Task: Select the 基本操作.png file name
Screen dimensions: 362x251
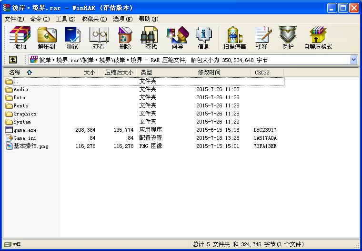Action: pos(31,146)
